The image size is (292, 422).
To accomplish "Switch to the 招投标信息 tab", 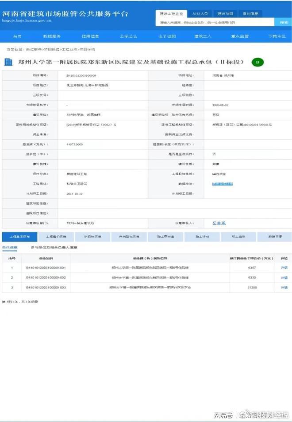I will click(x=92, y=237).
